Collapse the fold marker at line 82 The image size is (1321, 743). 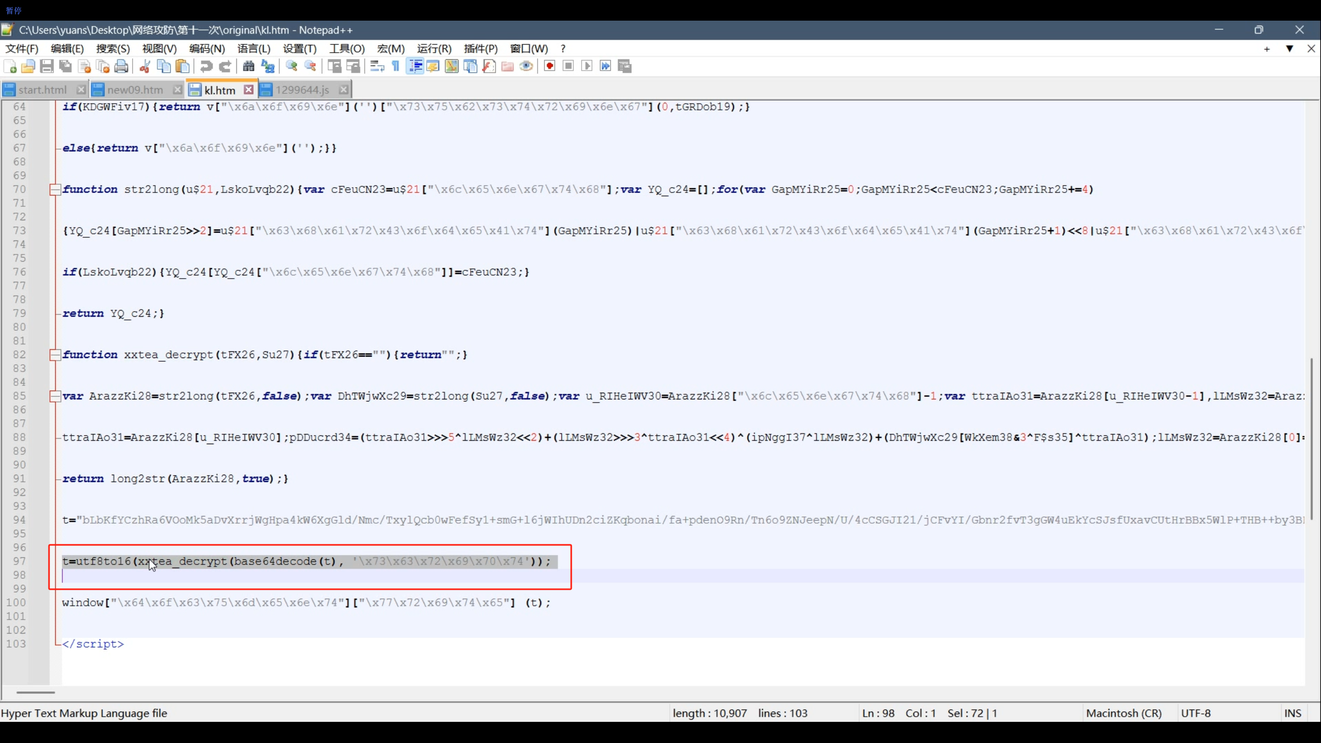[x=55, y=354]
